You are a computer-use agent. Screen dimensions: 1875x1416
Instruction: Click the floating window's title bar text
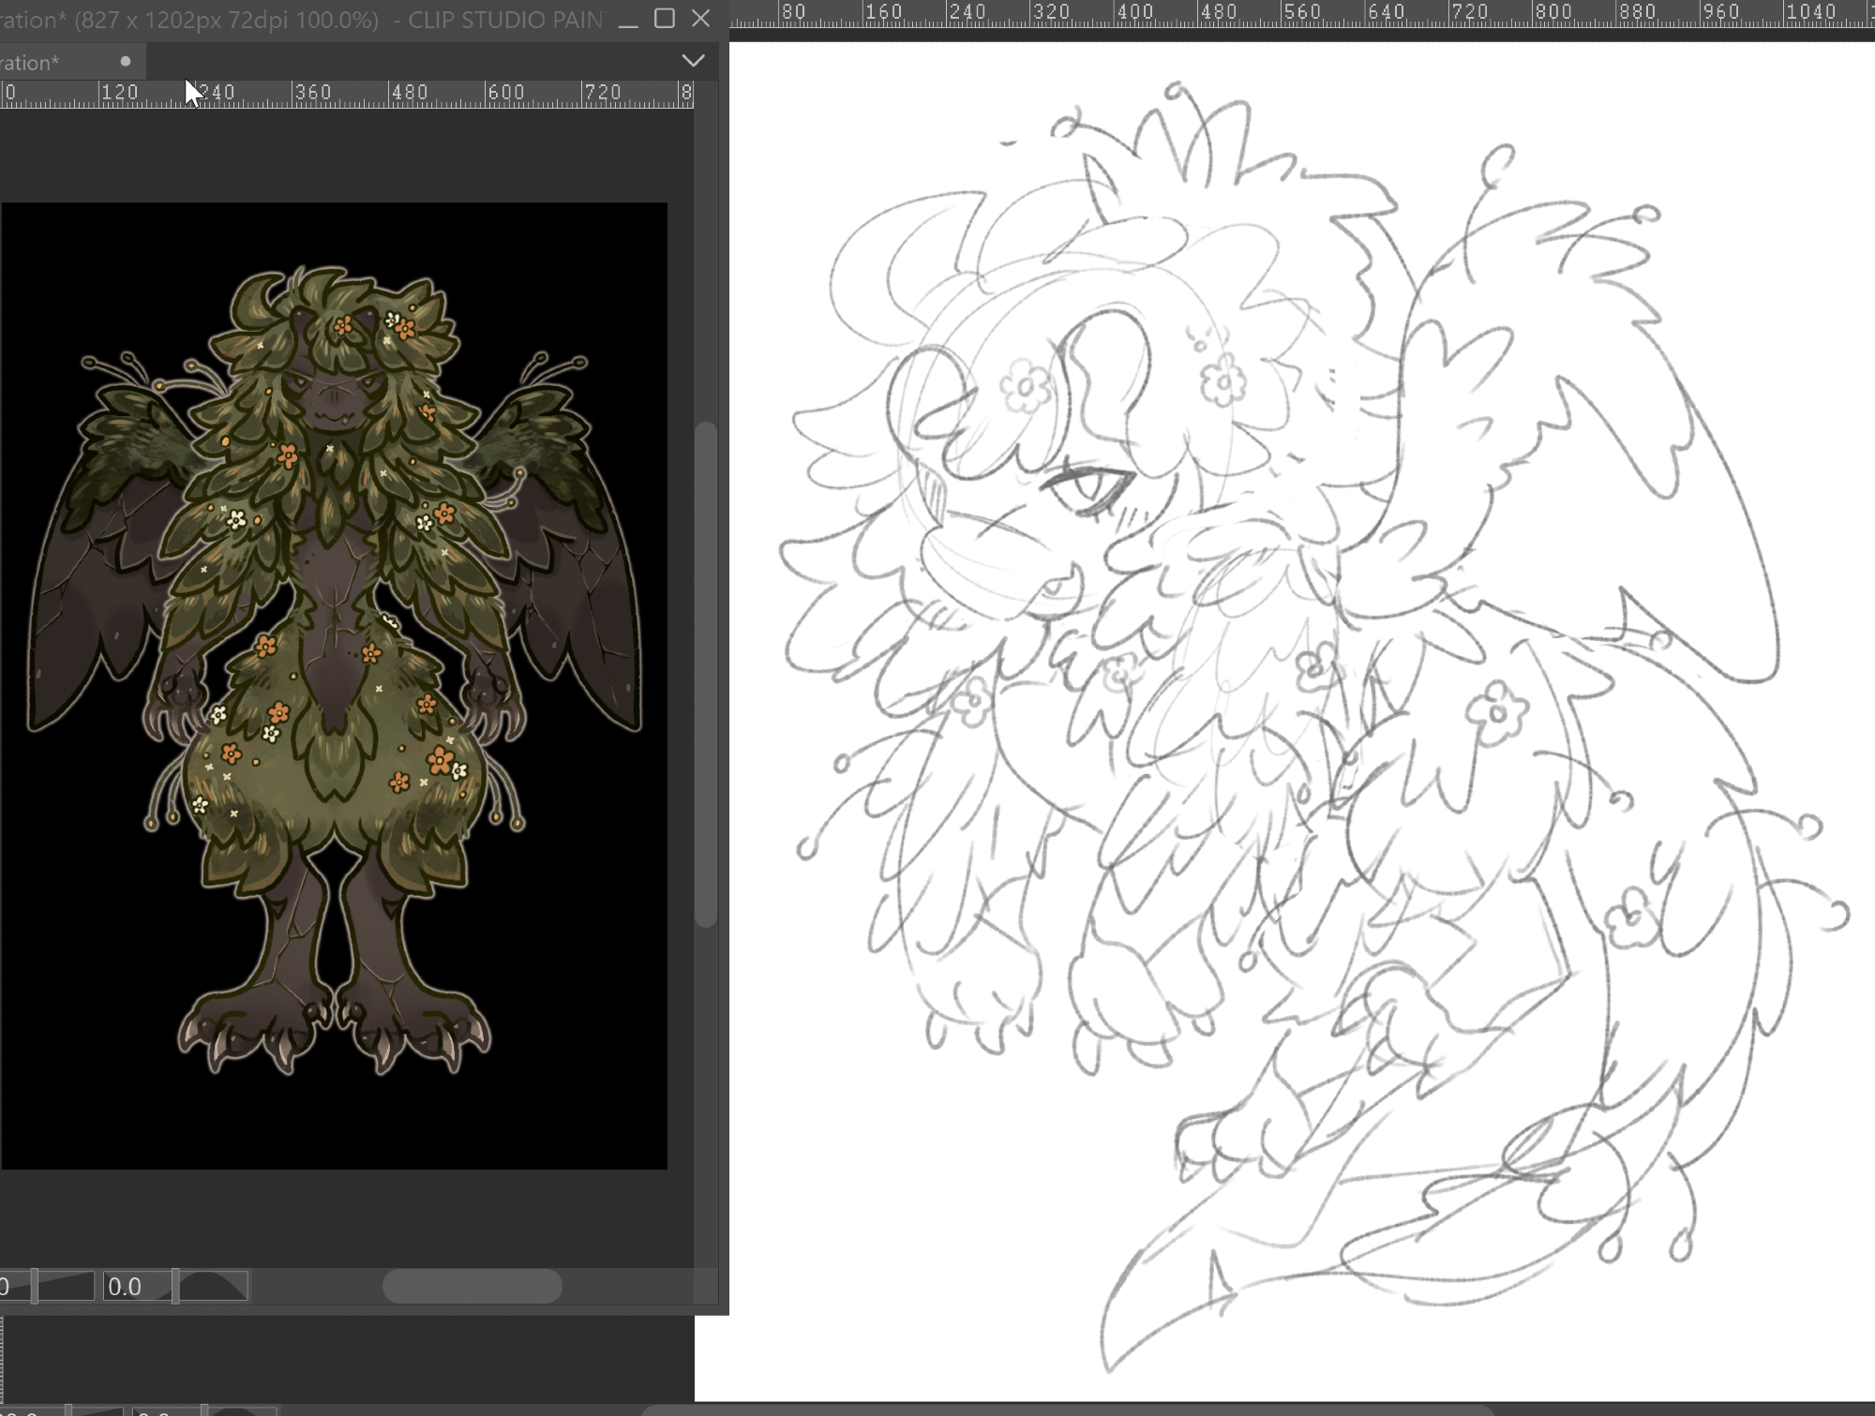[281, 20]
